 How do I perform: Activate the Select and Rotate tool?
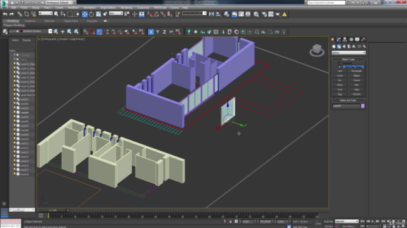pos(92,14)
